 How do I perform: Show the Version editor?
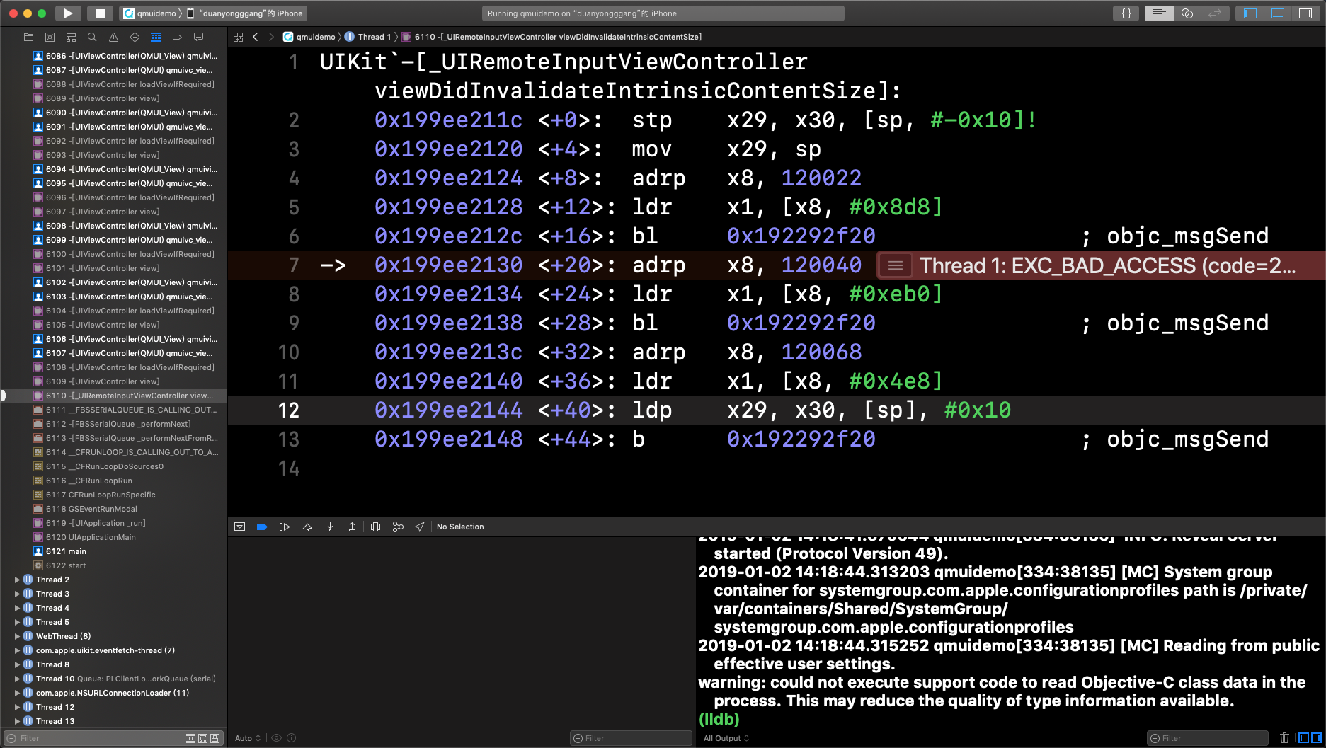[1215, 13]
